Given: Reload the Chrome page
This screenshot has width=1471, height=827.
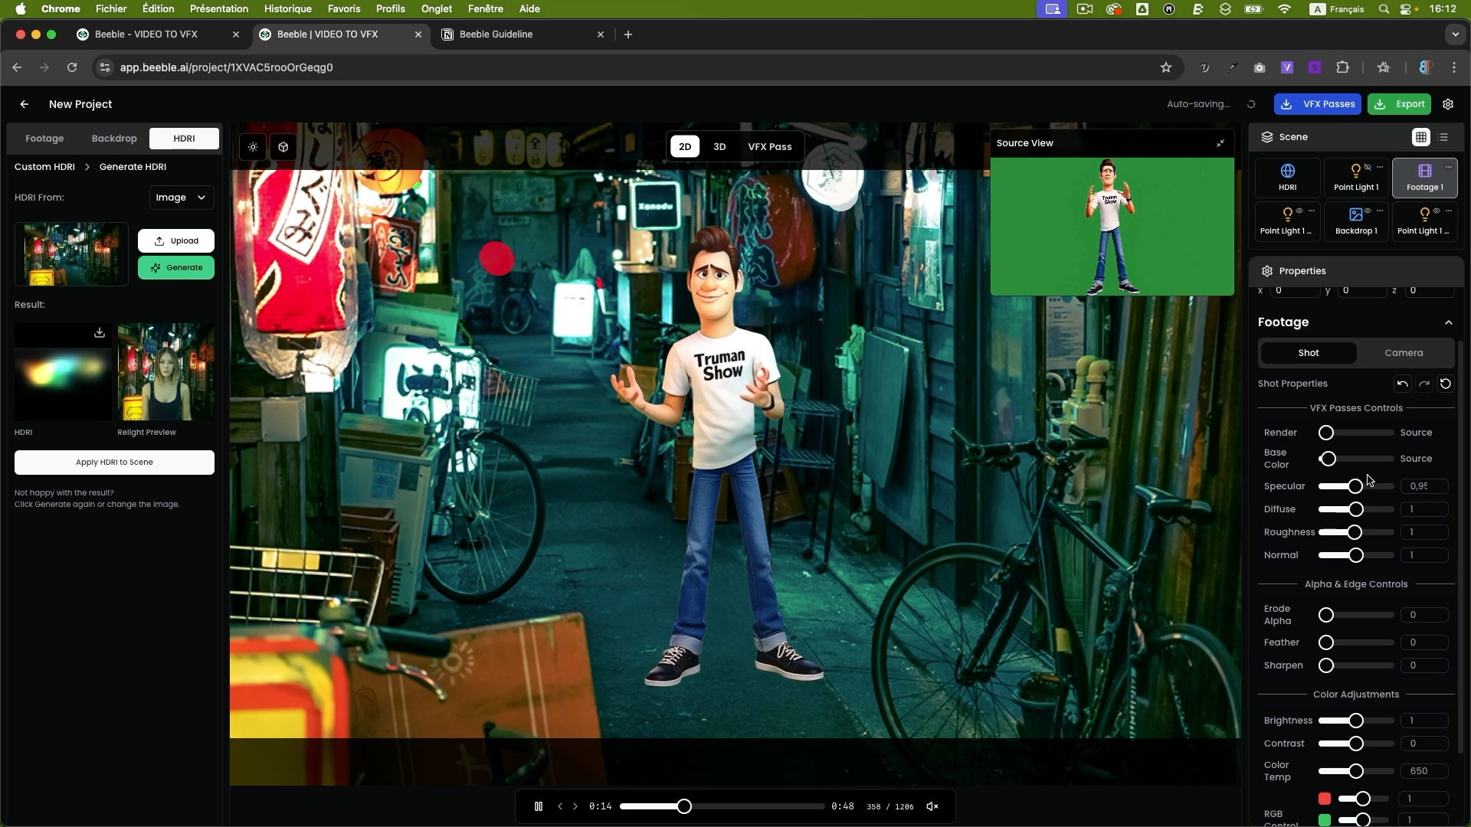Looking at the screenshot, I should (x=72, y=67).
